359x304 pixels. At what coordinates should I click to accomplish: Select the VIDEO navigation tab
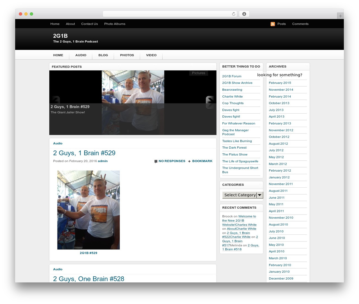pyautogui.click(x=151, y=55)
